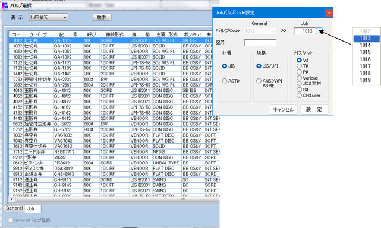381x228 pixels.
Task: Select the row GA-1032
Action: pos(114,46)
